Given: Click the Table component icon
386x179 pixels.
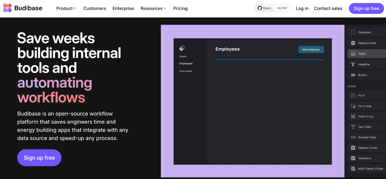Looking at the screenshot, I should (353, 54).
